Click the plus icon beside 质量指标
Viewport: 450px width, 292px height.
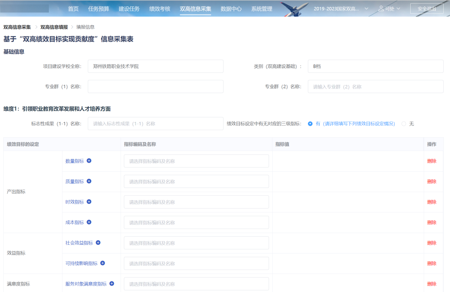click(89, 181)
